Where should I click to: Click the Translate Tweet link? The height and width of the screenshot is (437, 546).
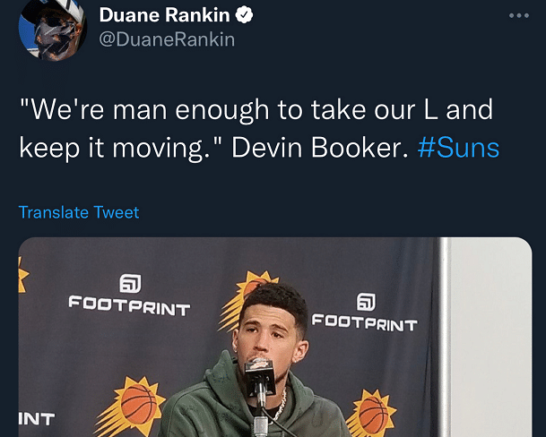coord(79,212)
